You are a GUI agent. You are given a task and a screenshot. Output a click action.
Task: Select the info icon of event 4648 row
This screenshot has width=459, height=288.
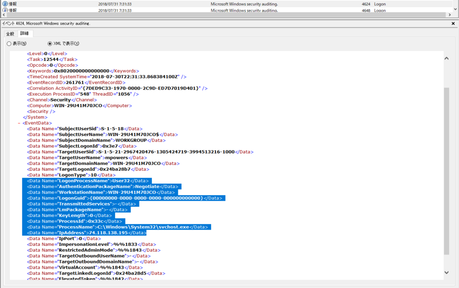[x=5, y=10]
